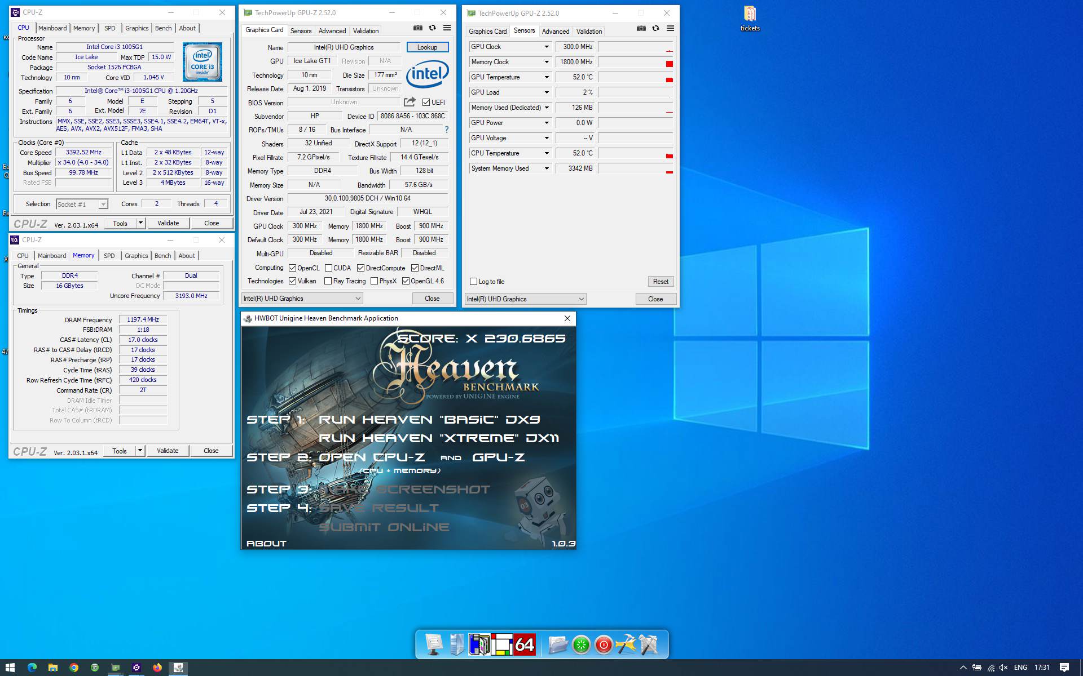Screen dimensions: 1083x676
Task: Toggle the PhysX checkbox
Action: coord(374,281)
